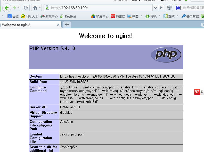This screenshot has height=152, width=204.
Task: Open the RedHat bookmark
Action: pyautogui.click(x=68, y=16)
